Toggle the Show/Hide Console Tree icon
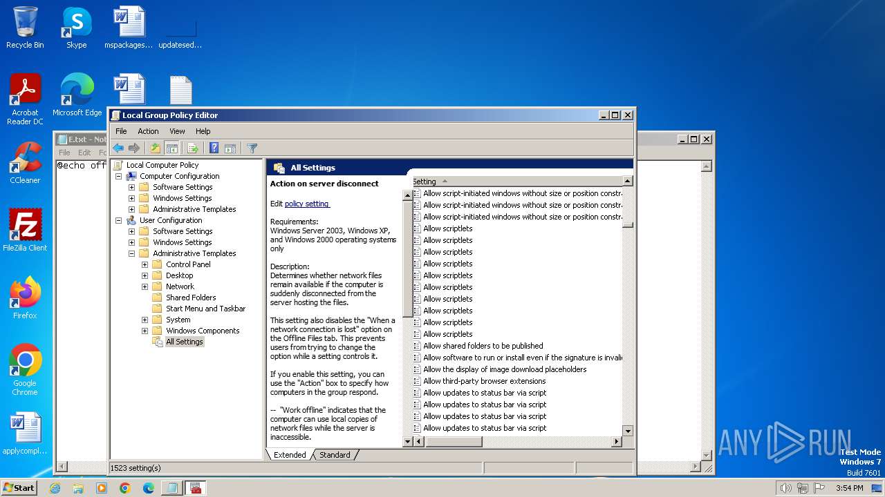The width and height of the screenshot is (885, 497). [x=172, y=148]
